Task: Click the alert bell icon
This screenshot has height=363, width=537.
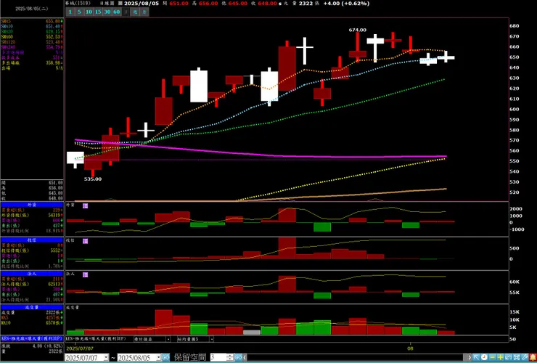Action: click(x=533, y=357)
